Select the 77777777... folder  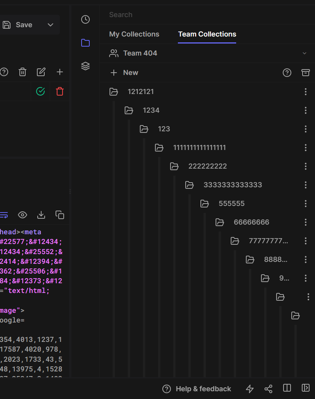coord(268,241)
